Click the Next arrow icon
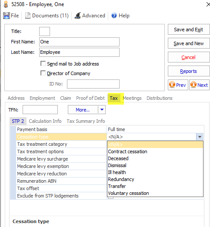Viewport: 210px width, 227px height. [193, 85]
